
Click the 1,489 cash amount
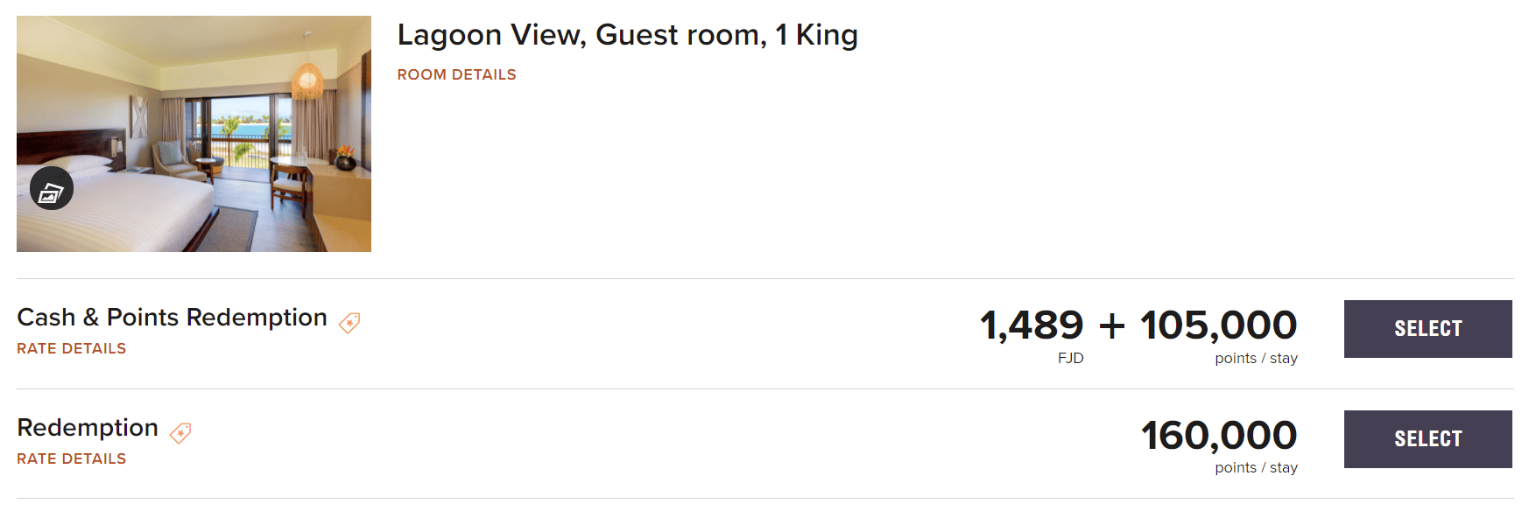coord(1031,325)
